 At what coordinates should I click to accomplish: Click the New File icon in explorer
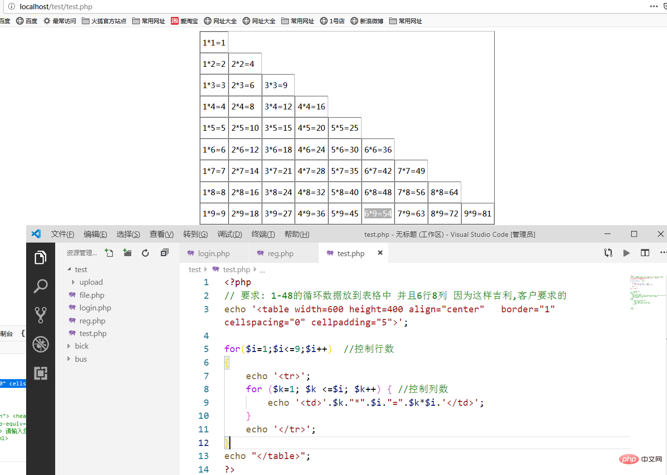tap(109, 253)
